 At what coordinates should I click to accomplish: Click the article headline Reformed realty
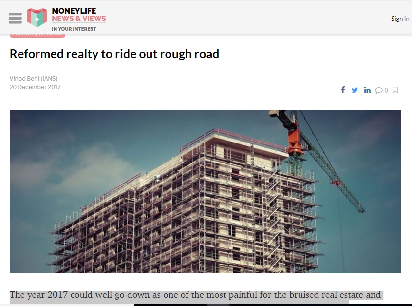114,54
